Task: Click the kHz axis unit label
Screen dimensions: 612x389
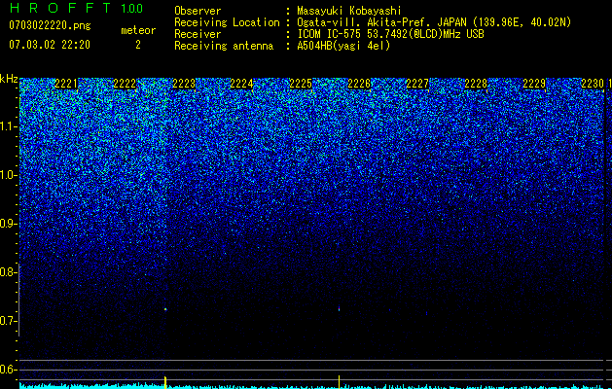Action: point(9,79)
